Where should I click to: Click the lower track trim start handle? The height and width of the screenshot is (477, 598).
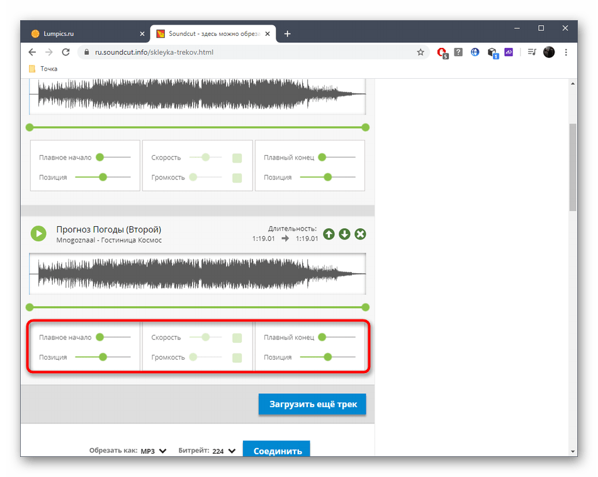(30, 307)
